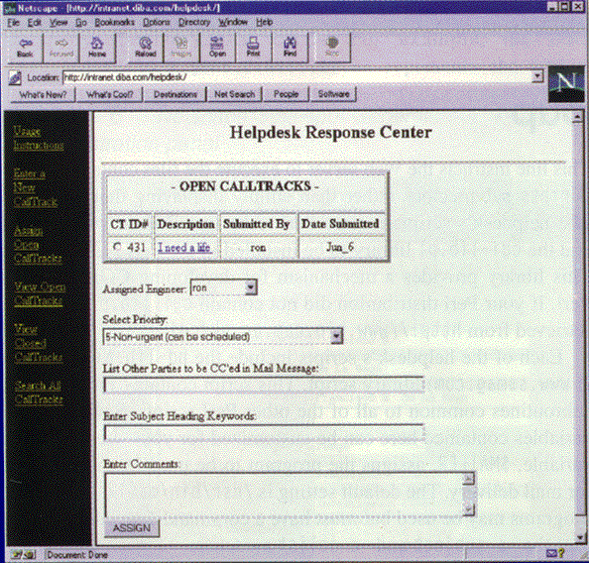Open the Options menu
The width and height of the screenshot is (589, 563).
(156, 22)
